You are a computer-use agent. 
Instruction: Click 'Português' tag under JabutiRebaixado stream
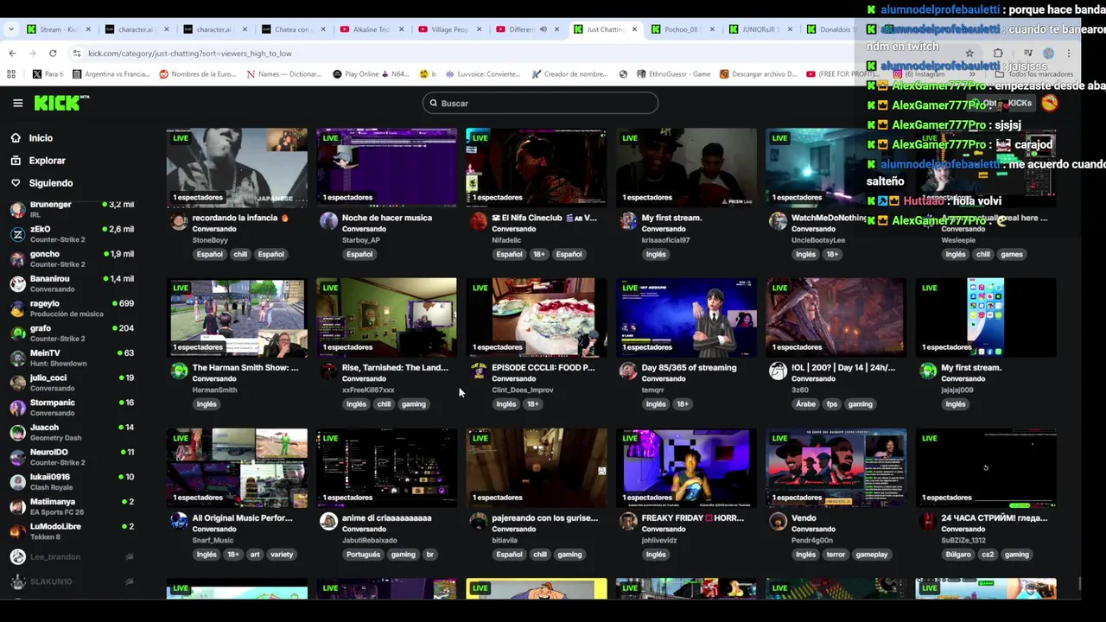coord(363,555)
